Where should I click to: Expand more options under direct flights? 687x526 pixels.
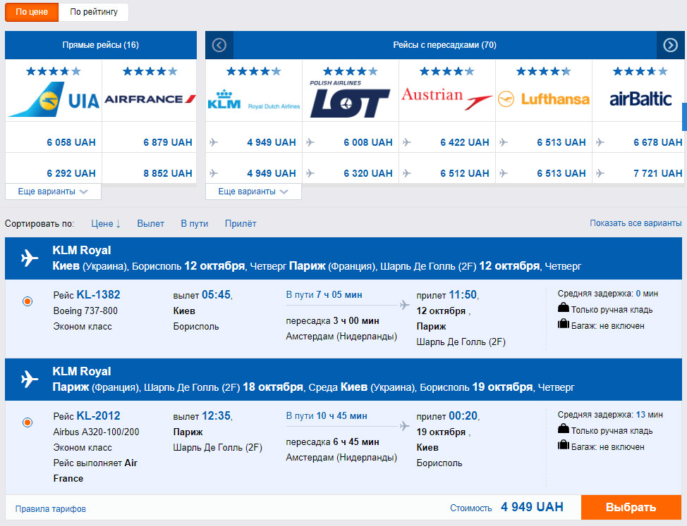53,192
